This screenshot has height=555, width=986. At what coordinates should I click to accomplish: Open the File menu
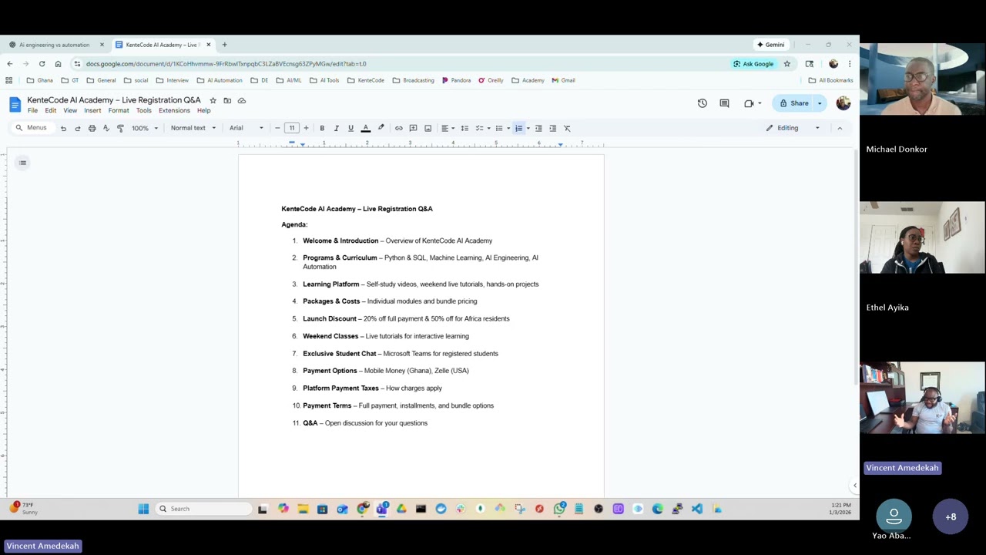point(32,110)
